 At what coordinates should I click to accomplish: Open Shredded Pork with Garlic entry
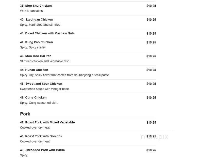point(42,150)
